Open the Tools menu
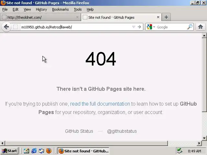This screenshot has width=207, height=155. [78, 9]
